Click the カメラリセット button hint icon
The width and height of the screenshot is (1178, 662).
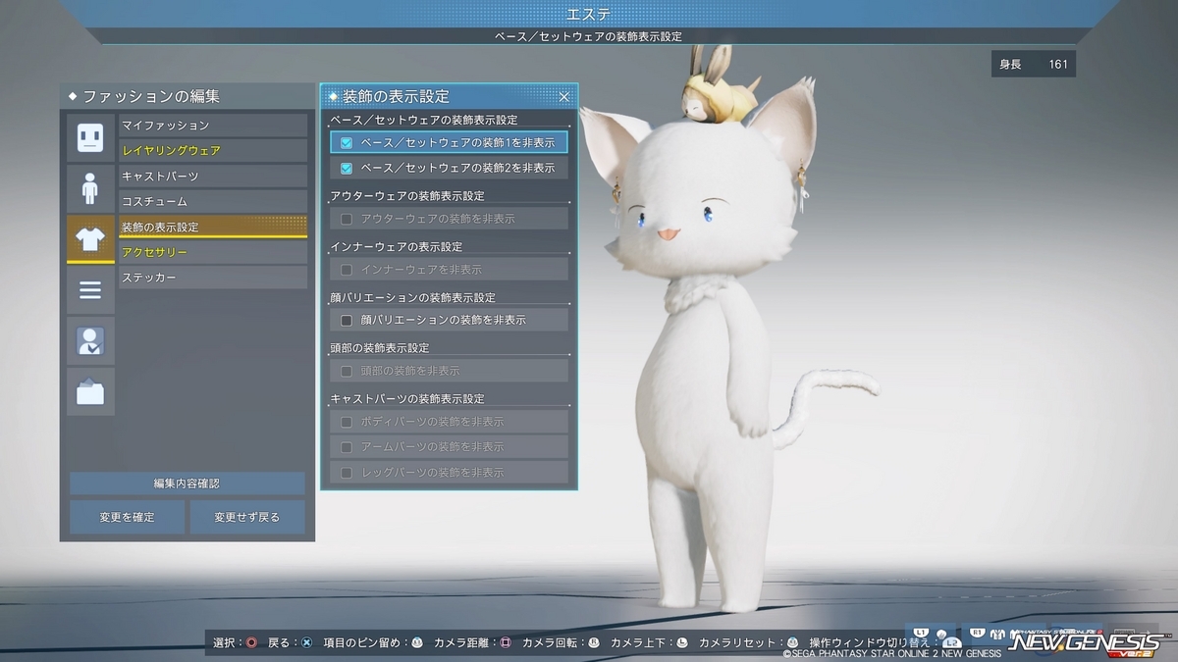coord(792,643)
